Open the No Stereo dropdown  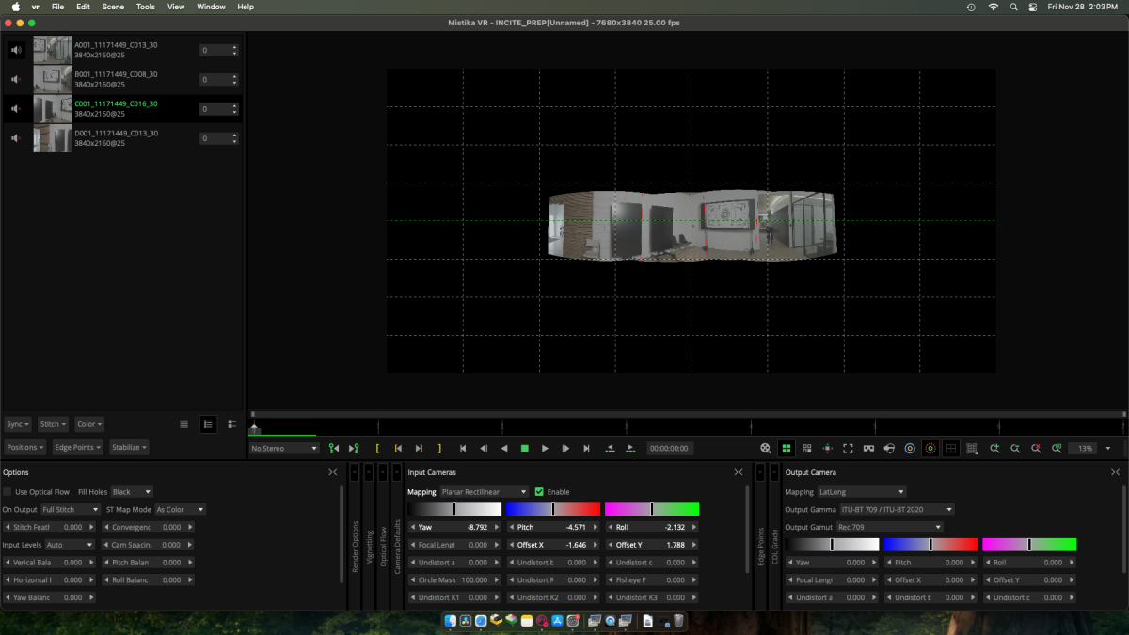[x=284, y=449]
